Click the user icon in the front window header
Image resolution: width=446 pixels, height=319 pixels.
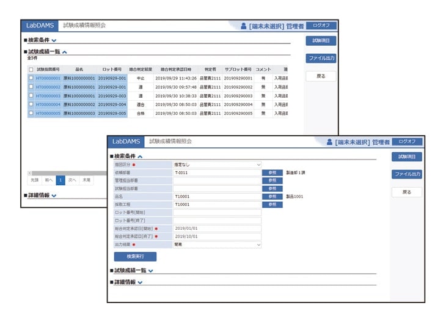coord(329,142)
